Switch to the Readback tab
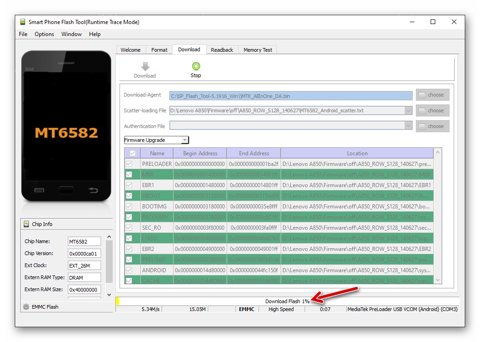This screenshot has width=480, height=342. coord(222,49)
